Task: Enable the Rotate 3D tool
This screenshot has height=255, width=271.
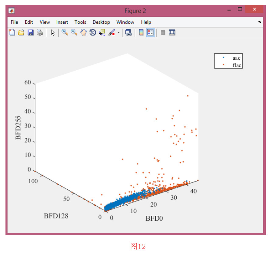Action: click(93, 32)
